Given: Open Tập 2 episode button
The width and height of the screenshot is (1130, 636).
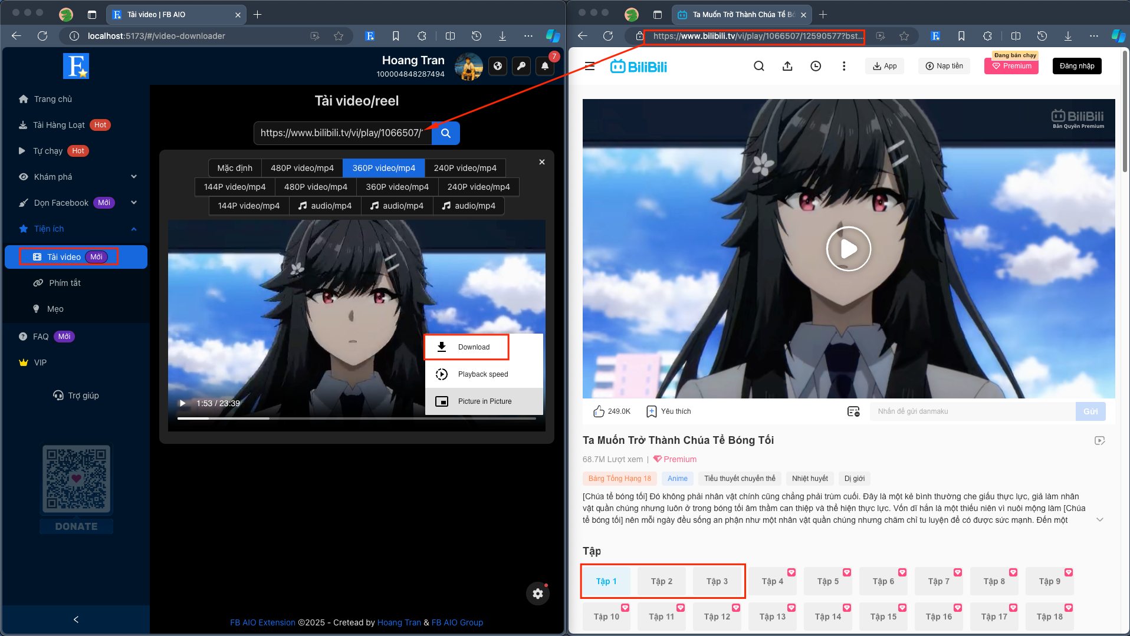Looking at the screenshot, I should 662,581.
